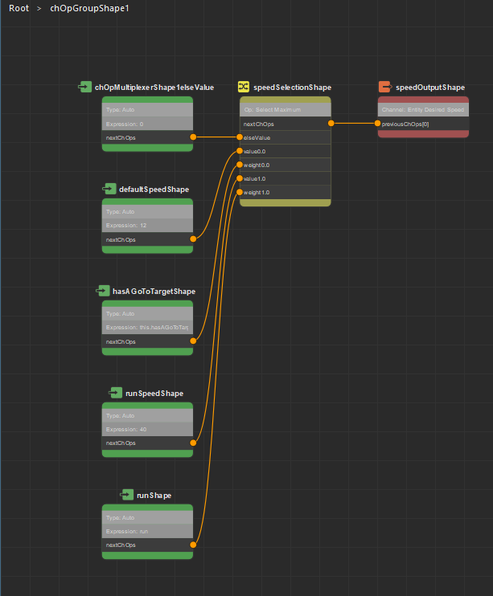Click the green input icon beside defaultSpeedShape

(109, 189)
